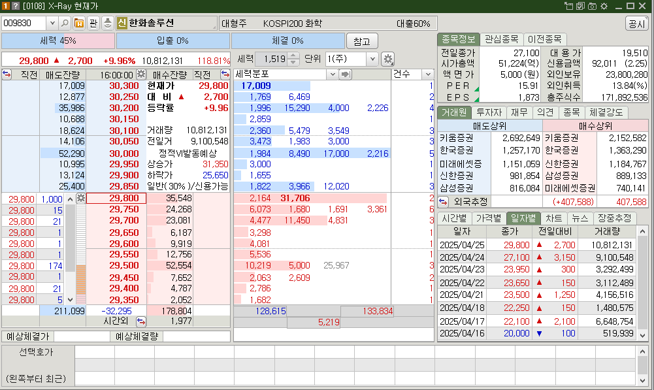Image resolution: width=654 pixels, height=390 pixels.
Task: Click the 관 watchlist button
Action: pyautogui.click(x=93, y=23)
